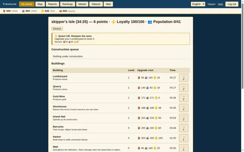Screen dimensions: 244x152
Task: Click wood cost icon in Barracks row
Action: pyautogui.click(x=139, y=128)
